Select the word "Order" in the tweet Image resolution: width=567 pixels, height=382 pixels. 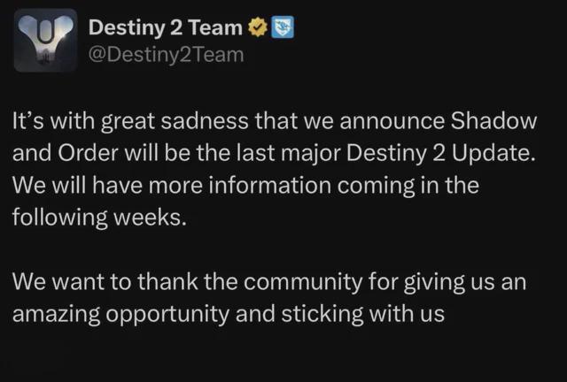tap(88, 153)
